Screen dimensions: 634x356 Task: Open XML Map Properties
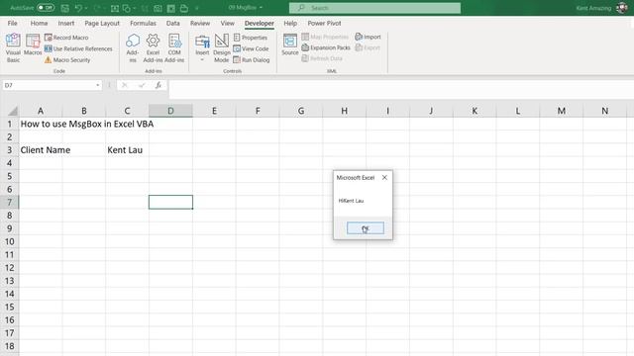pos(325,37)
